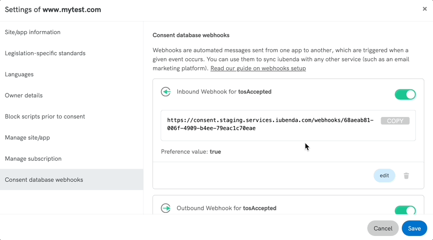Screen dimensions: 433x240
Task: Navigate to Manage site/app
Action: pos(27,138)
